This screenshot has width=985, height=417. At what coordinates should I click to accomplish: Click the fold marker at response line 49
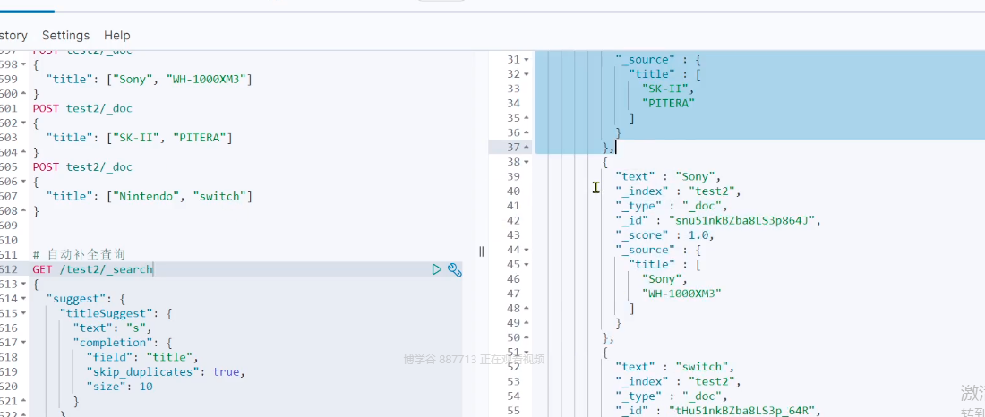point(527,323)
